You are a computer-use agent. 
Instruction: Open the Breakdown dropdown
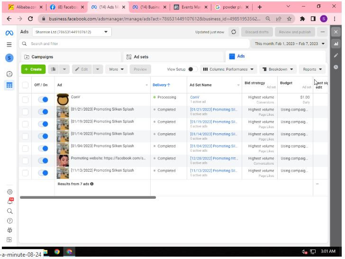click(278, 69)
